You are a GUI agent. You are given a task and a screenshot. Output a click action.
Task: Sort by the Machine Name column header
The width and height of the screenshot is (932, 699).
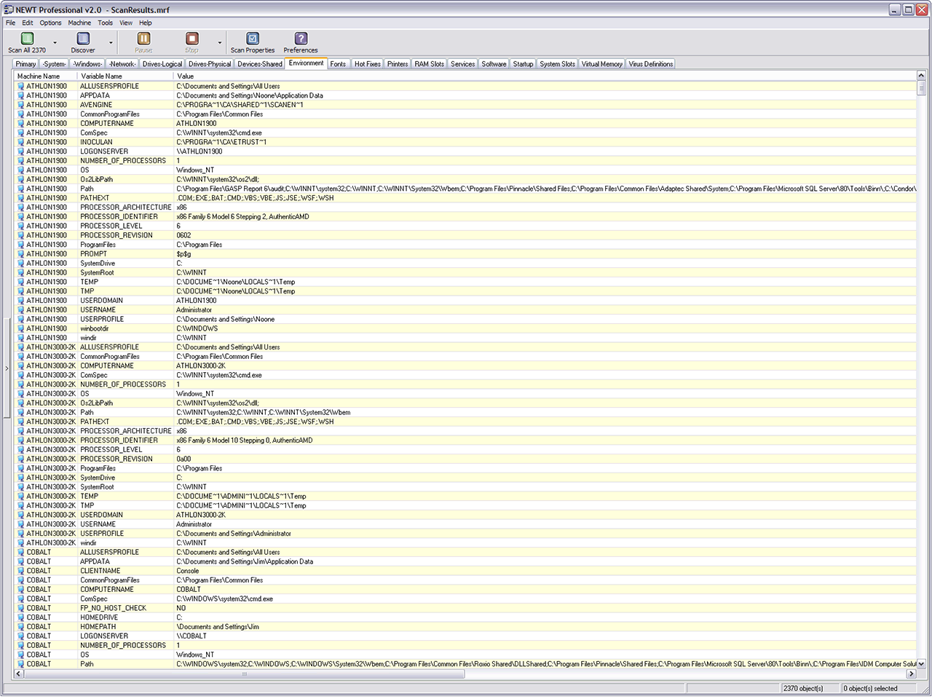click(39, 76)
